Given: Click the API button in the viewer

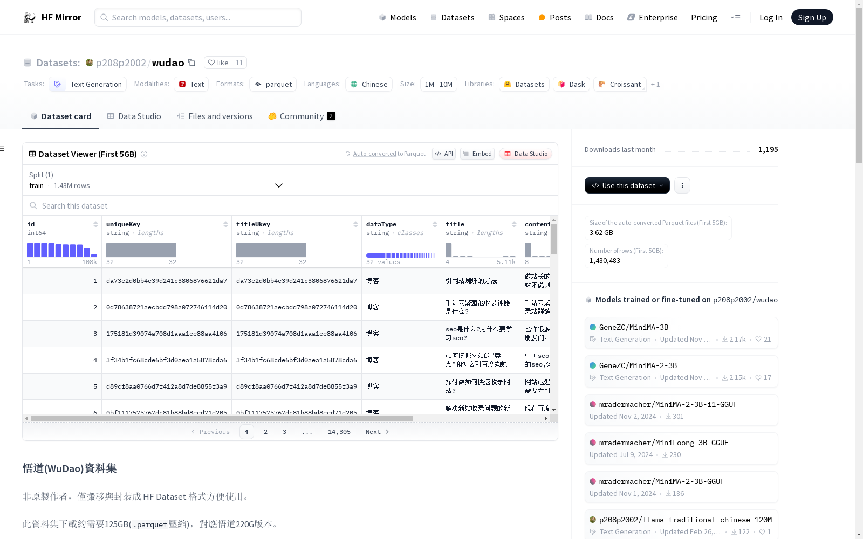Looking at the screenshot, I should (444, 154).
